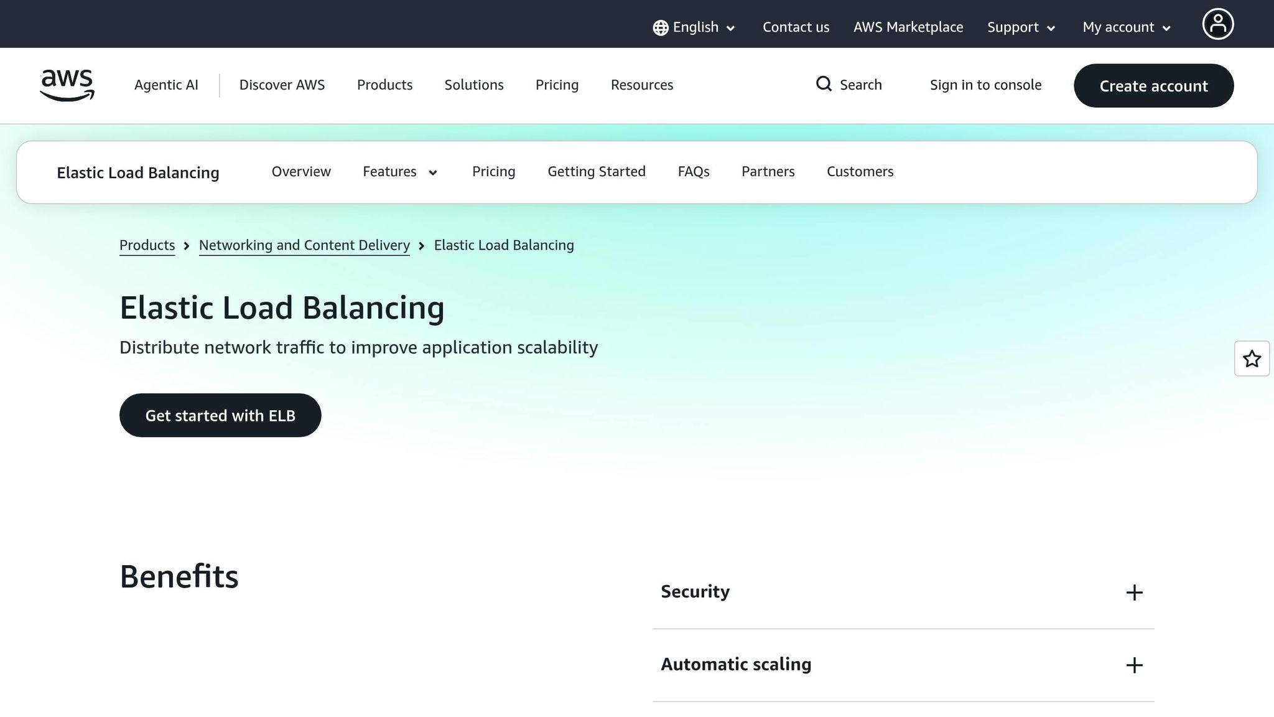The height and width of the screenshot is (717, 1274).
Task: Click the AWS logo
Action: tap(67, 85)
